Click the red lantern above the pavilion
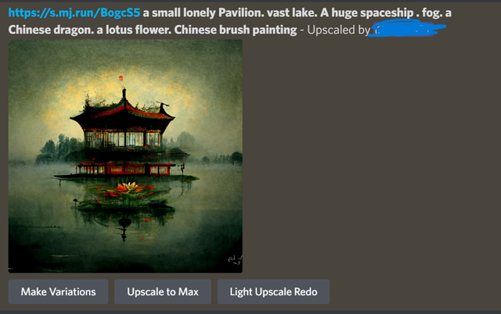Image resolution: width=501 pixels, height=314 pixels. [121, 78]
